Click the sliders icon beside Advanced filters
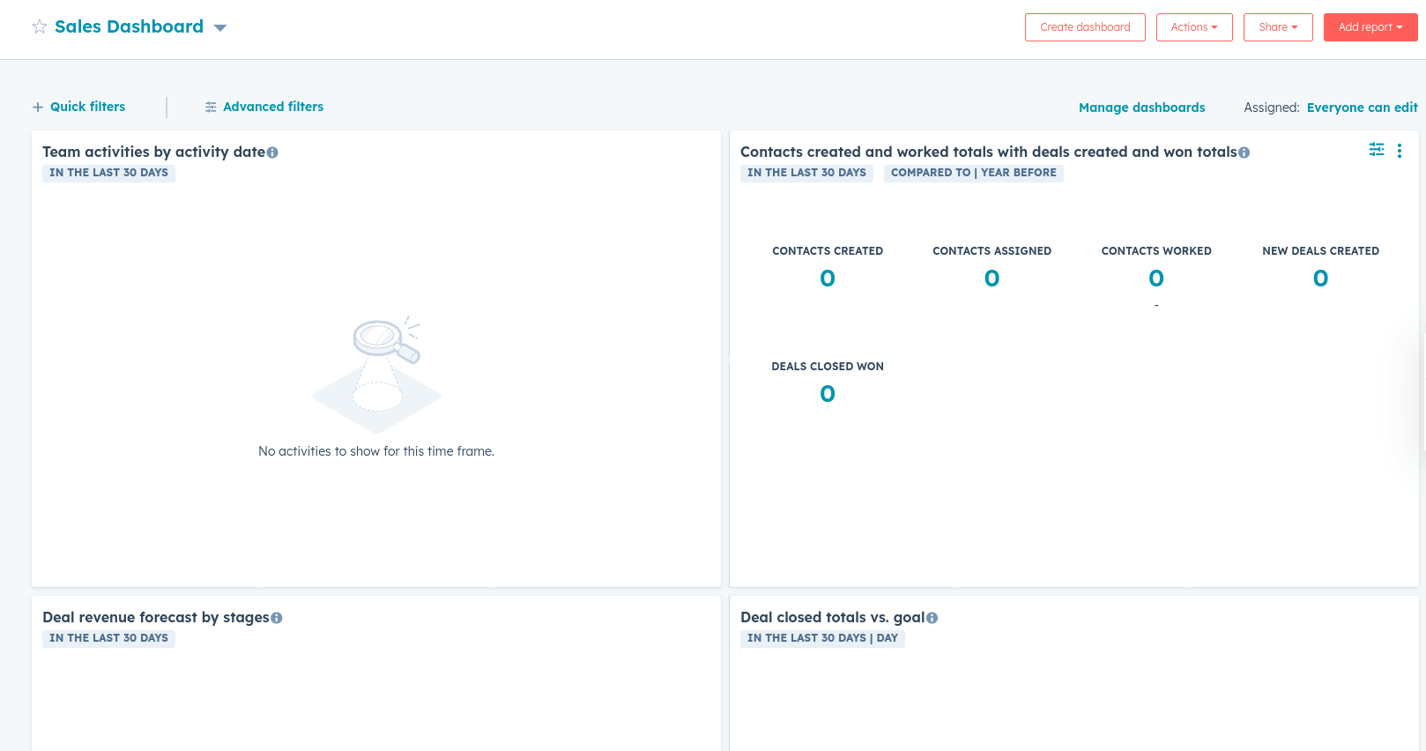This screenshot has width=1426, height=751. 211,107
